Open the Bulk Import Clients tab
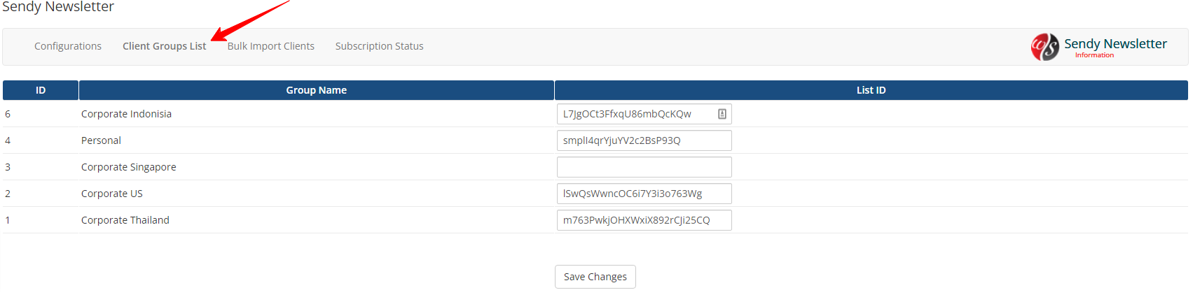The height and width of the screenshot is (304, 1193). coord(271,46)
